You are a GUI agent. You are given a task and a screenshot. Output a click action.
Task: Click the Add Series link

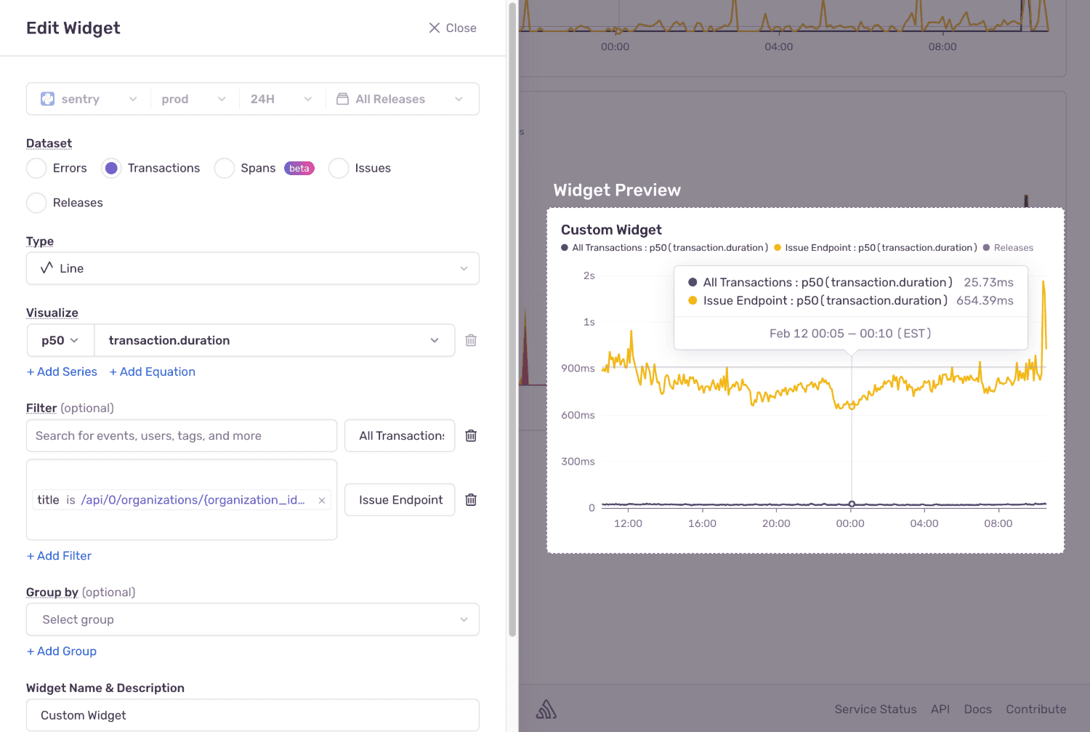click(62, 371)
